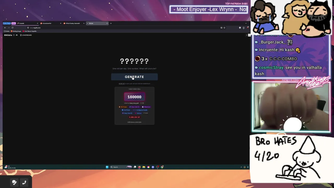
Task: Select the Contiguous Quads badge
Action: (140, 110)
